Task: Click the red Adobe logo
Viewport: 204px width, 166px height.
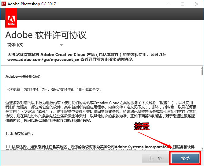Action: 11,18
